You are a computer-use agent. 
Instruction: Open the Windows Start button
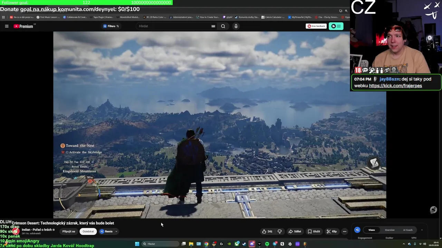137,244
